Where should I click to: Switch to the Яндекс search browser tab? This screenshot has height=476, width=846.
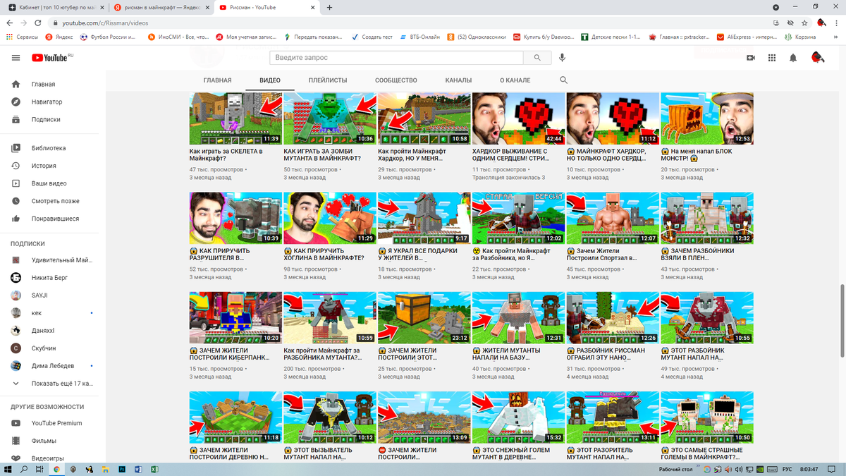point(160,8)
